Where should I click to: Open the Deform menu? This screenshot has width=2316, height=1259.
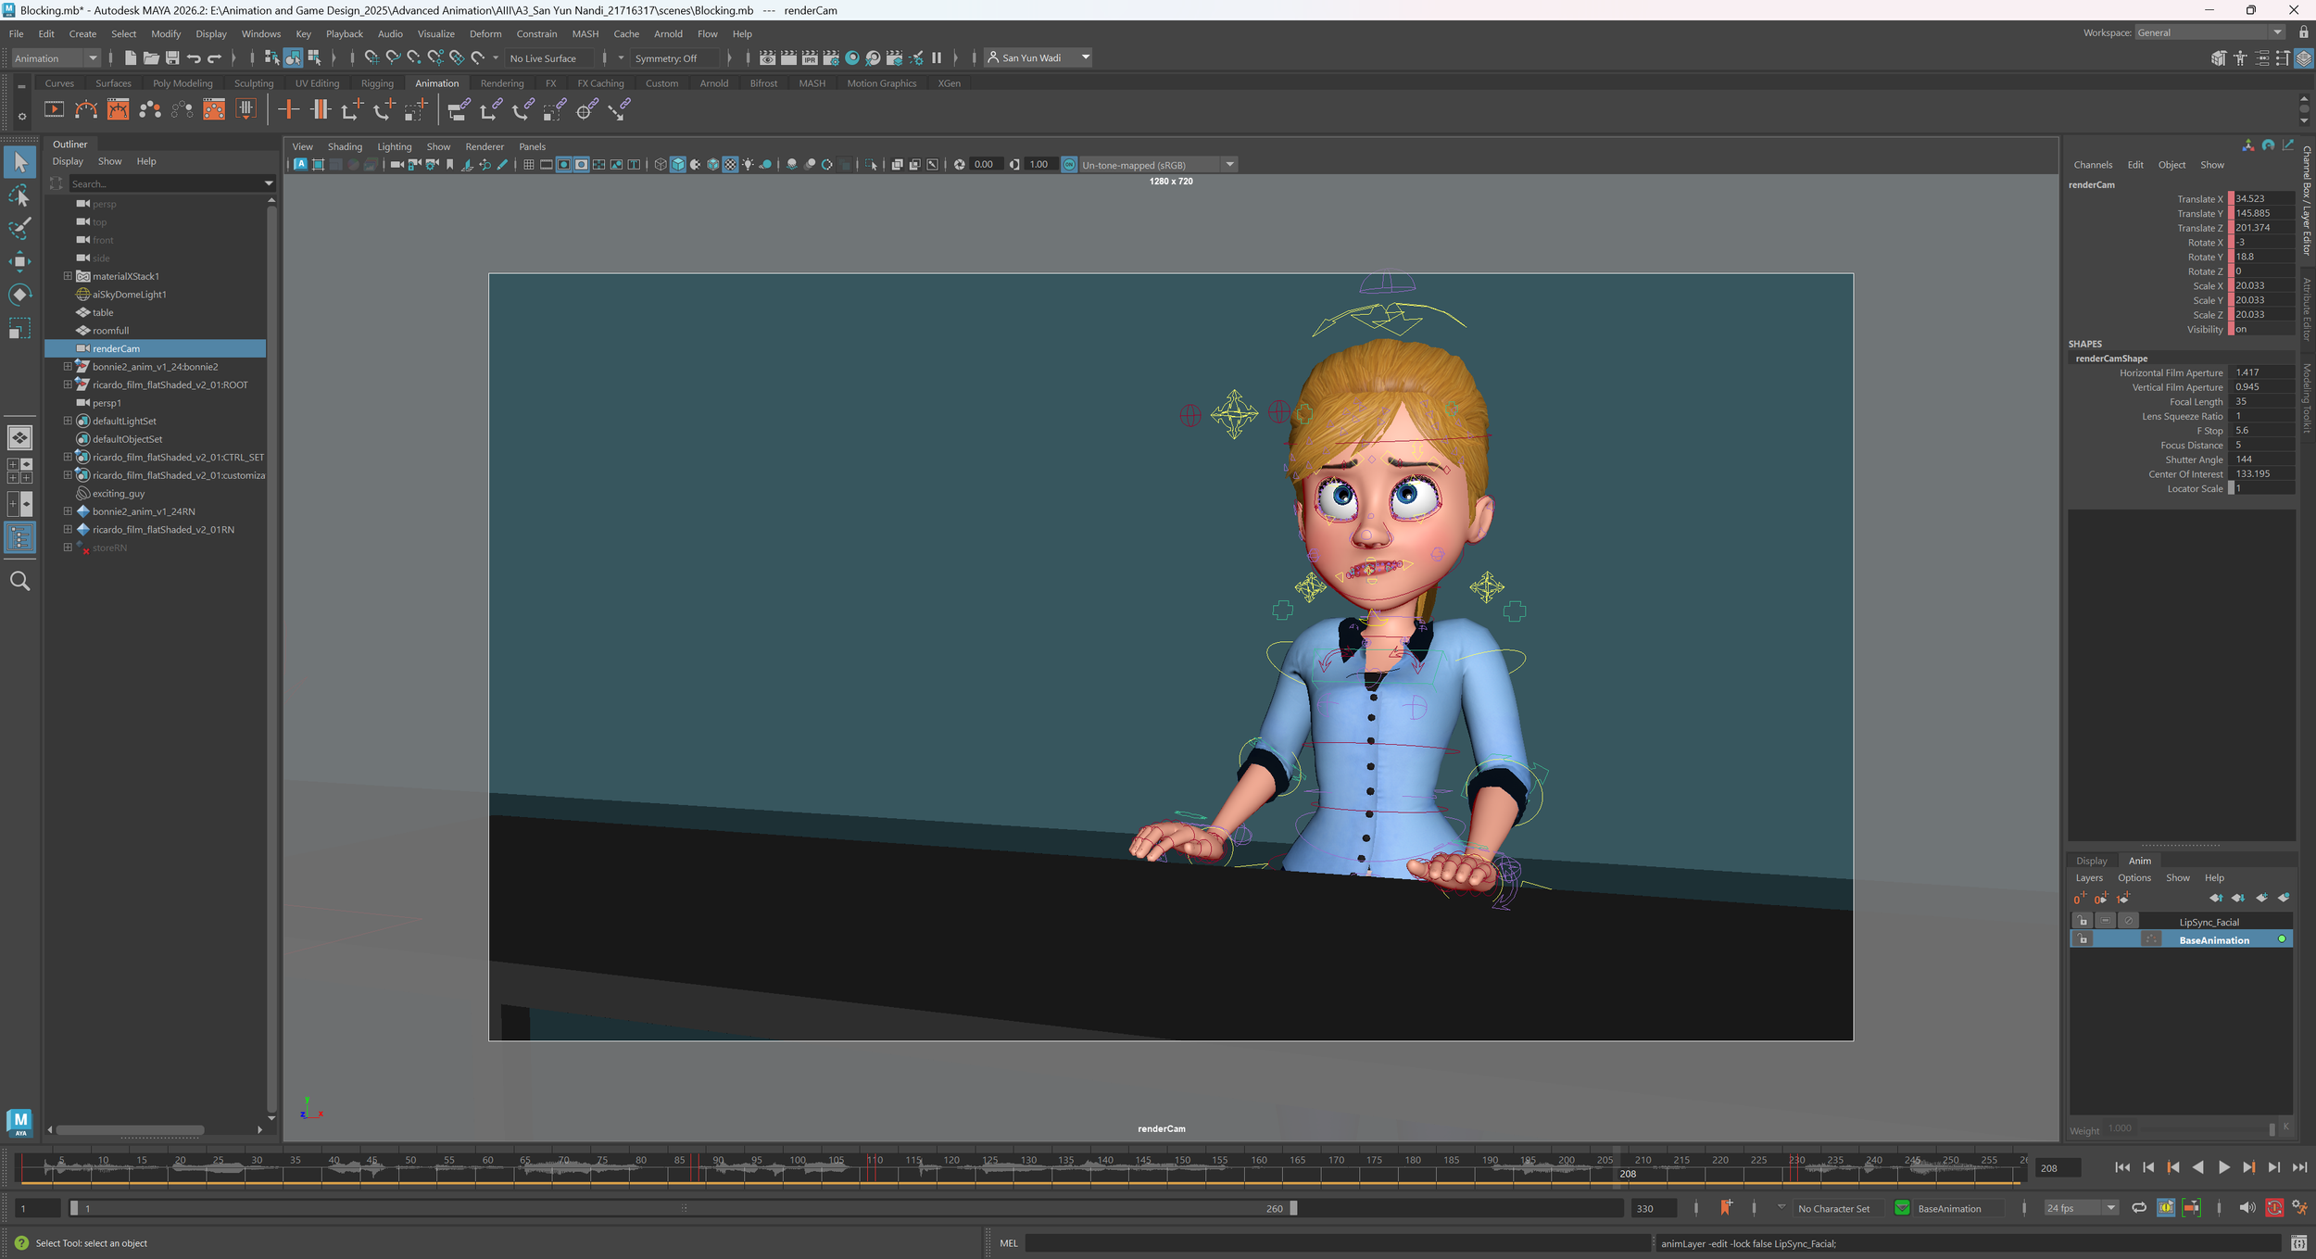point(485,33)
